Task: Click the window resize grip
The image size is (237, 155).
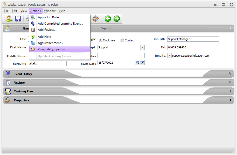Action: (233, 151)
